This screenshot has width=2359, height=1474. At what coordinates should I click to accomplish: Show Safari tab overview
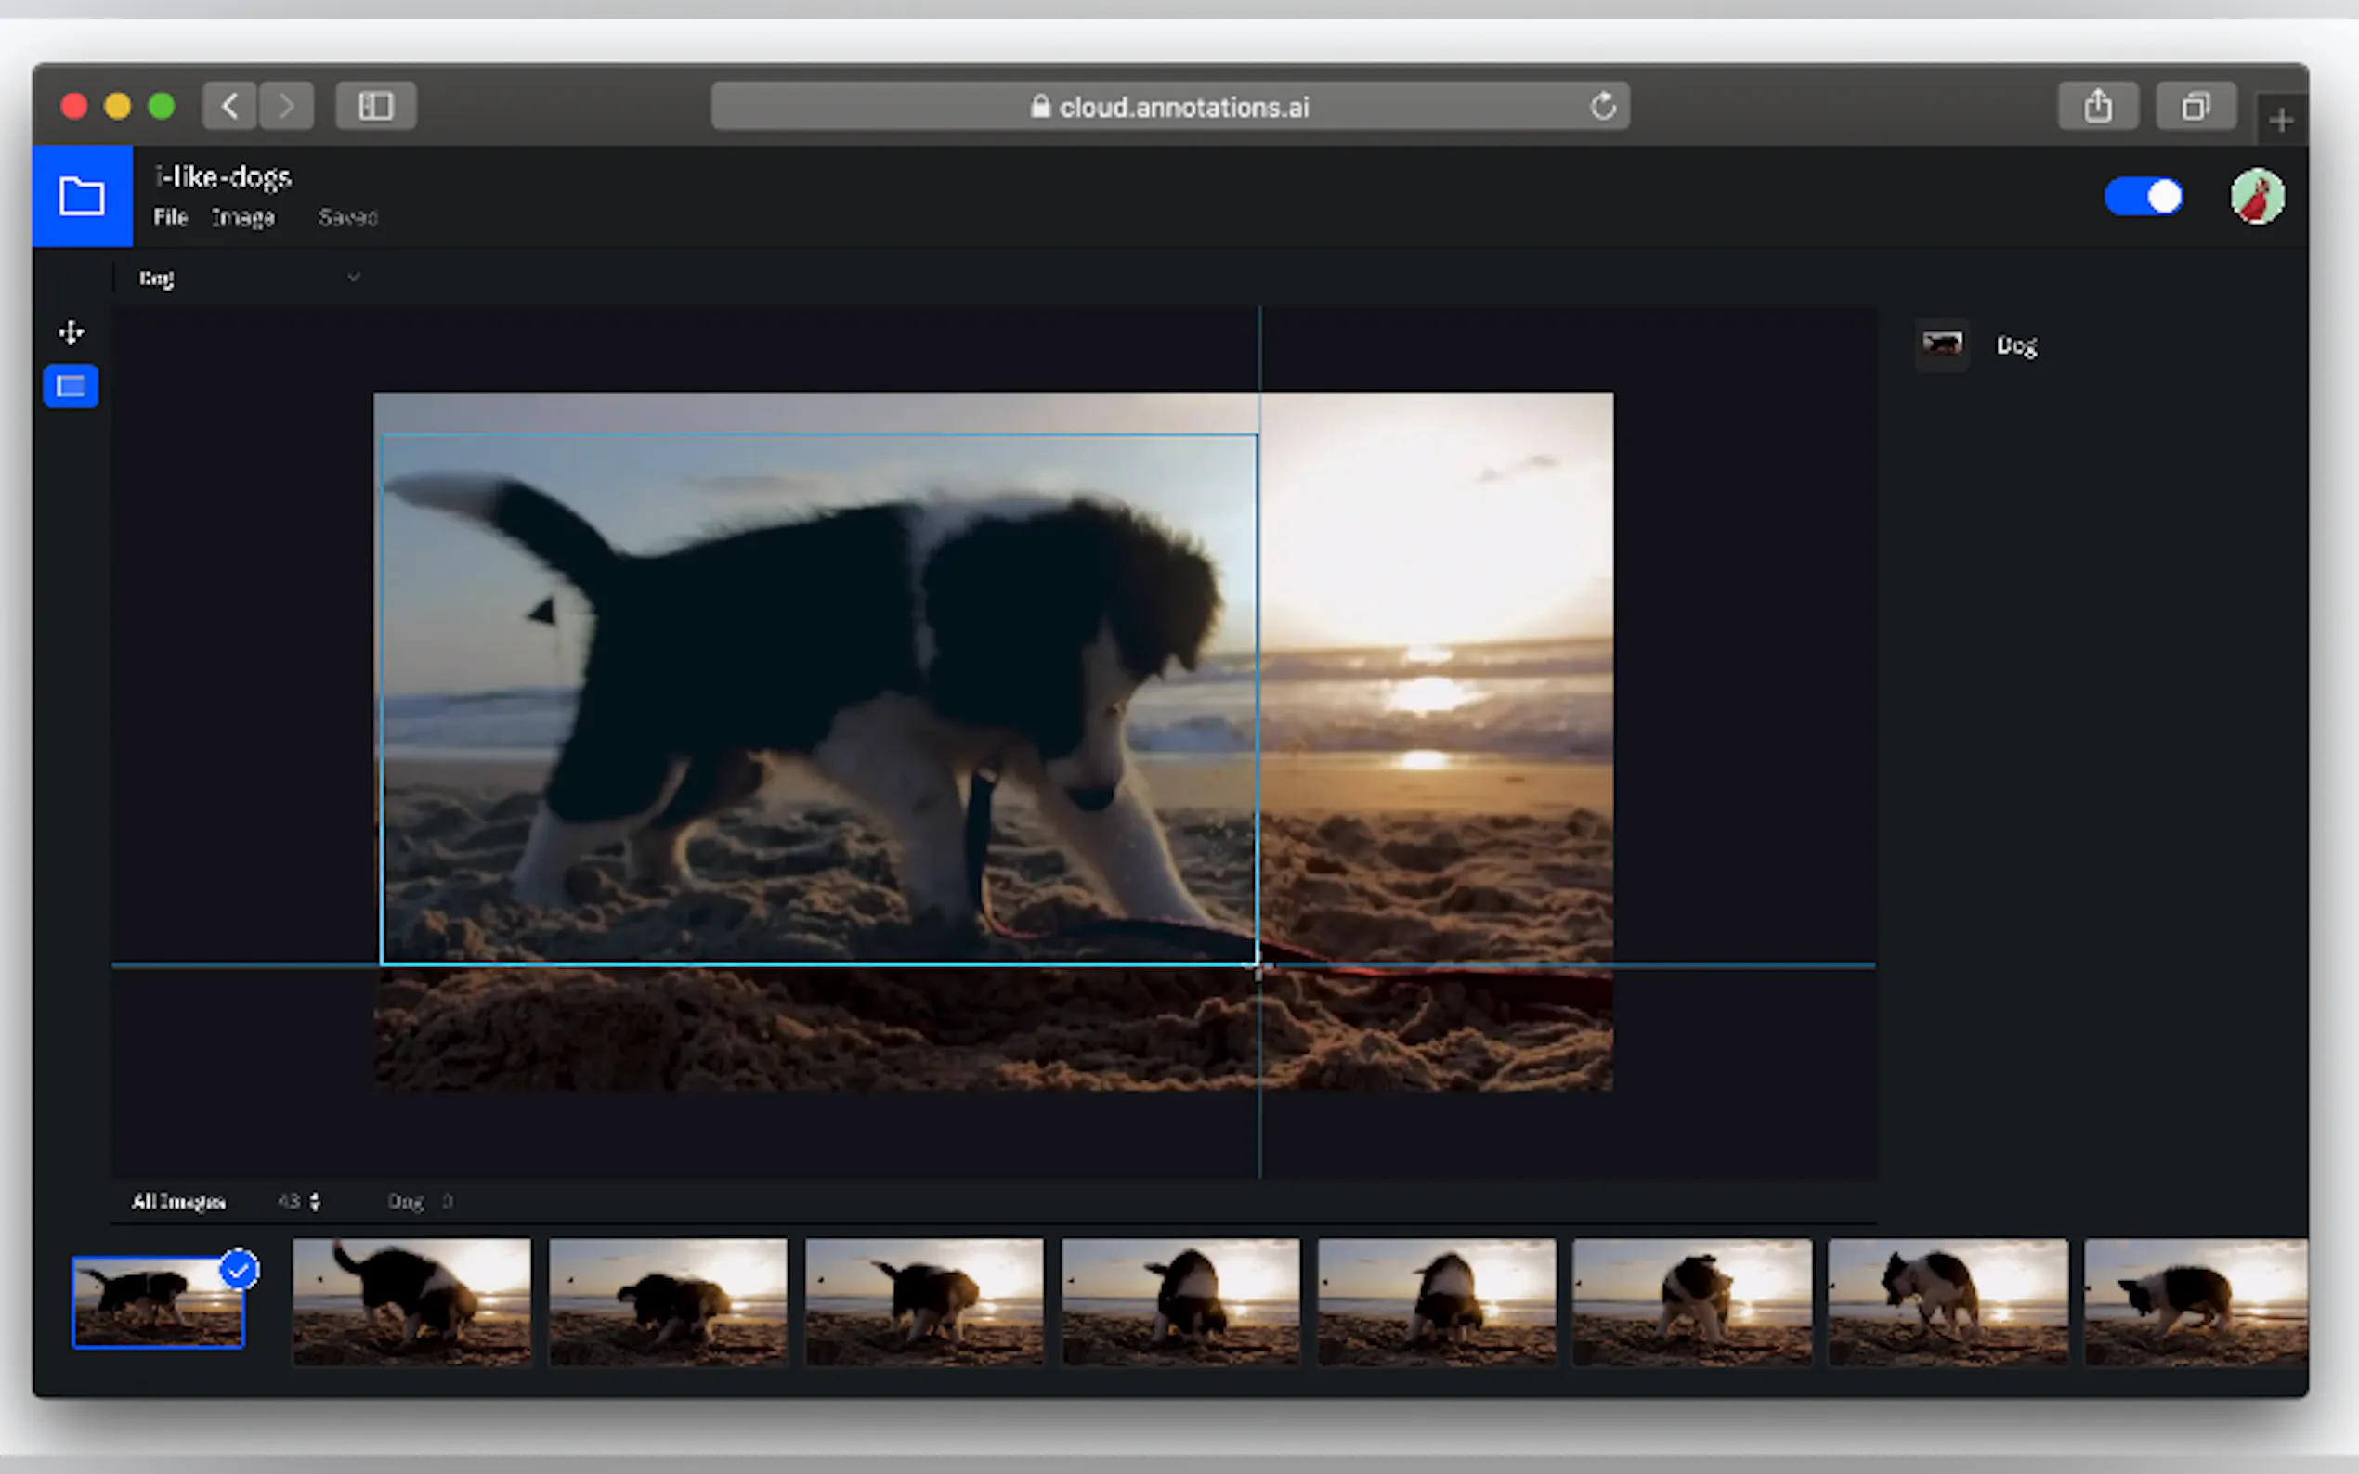point(2195,105)
